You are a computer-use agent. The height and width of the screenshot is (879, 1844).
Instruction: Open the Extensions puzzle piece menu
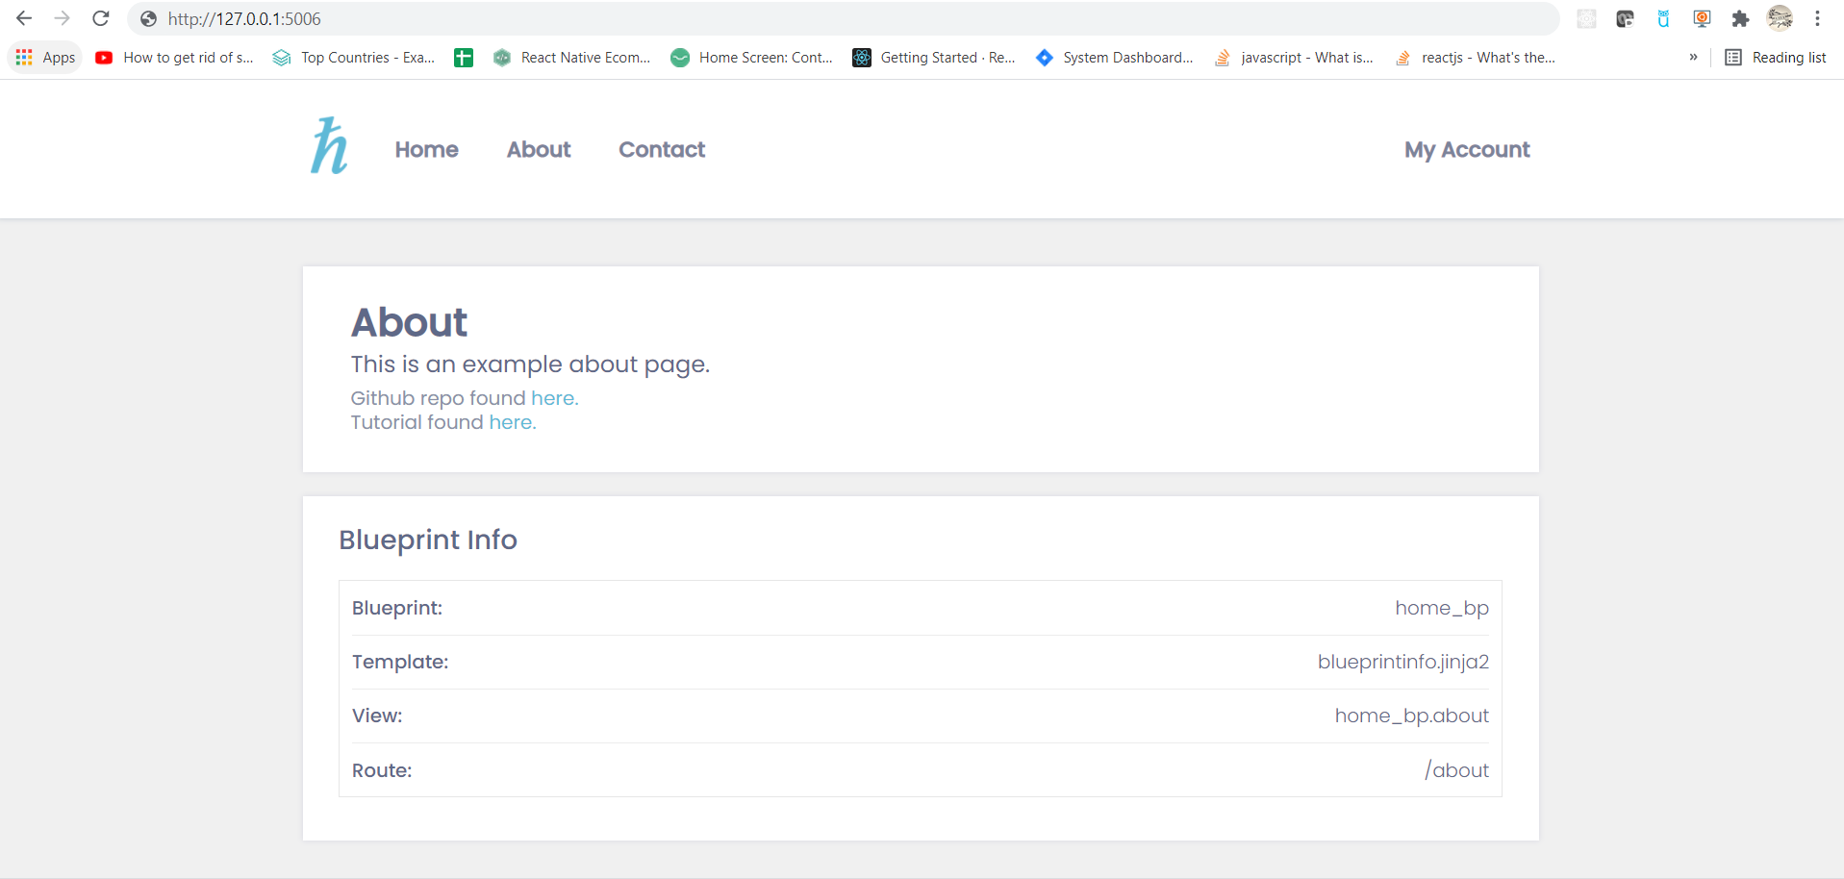[1740, 18]
